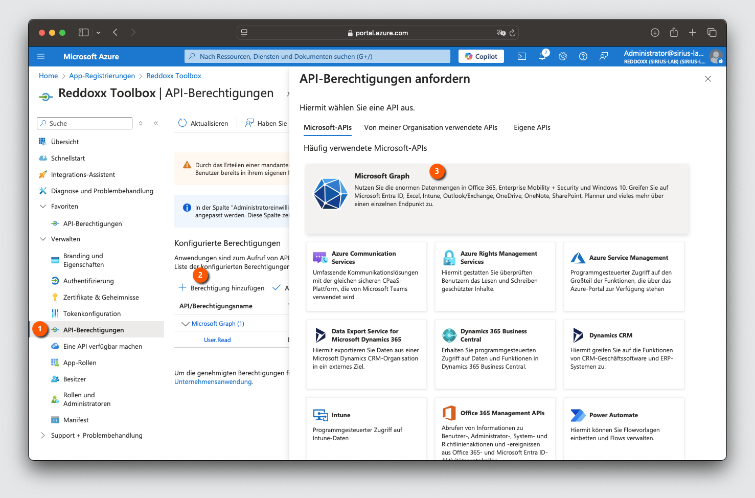Open the Unternehmensanwendung link

213,381
